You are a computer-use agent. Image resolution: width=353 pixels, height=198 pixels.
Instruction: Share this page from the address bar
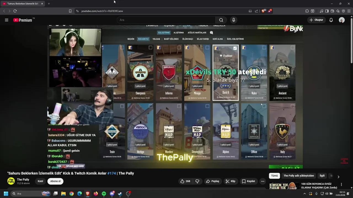pos(256,11)
